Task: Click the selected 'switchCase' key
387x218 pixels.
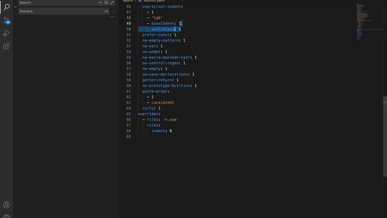Action: coord(163,29)
